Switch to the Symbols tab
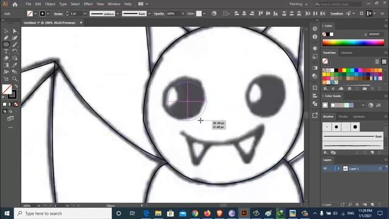Viewport: 389px width, 219px height. (359, 116)
